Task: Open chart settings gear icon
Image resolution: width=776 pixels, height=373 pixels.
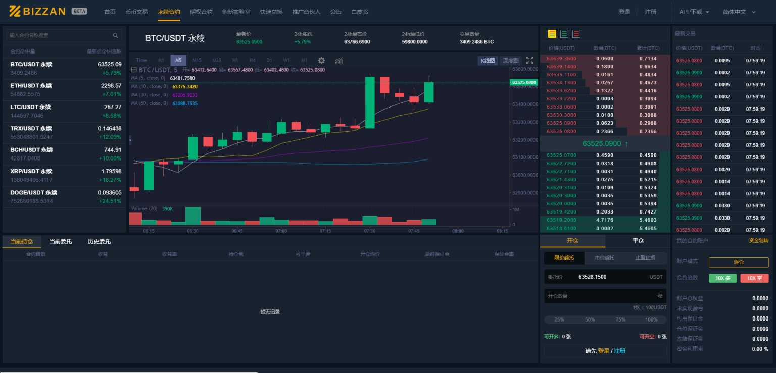Action: coord(321,60)
